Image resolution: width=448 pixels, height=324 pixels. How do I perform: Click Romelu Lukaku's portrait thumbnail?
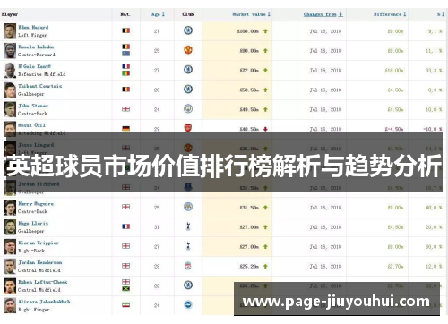[x=10, y=51]
